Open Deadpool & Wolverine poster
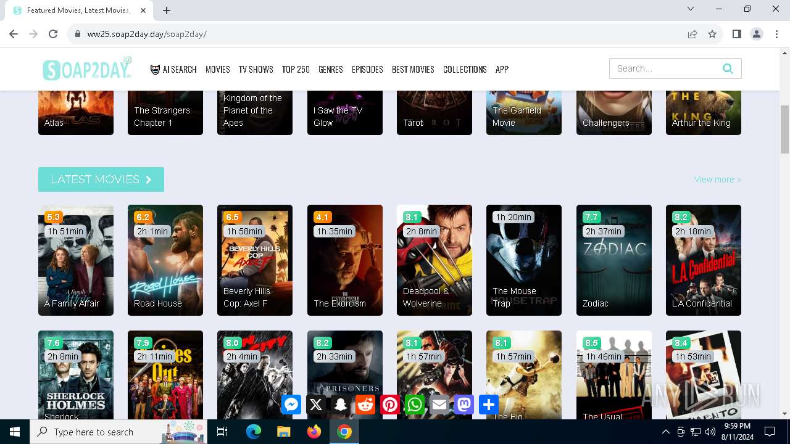Viewport: 790px width, 444px height. 434,260
